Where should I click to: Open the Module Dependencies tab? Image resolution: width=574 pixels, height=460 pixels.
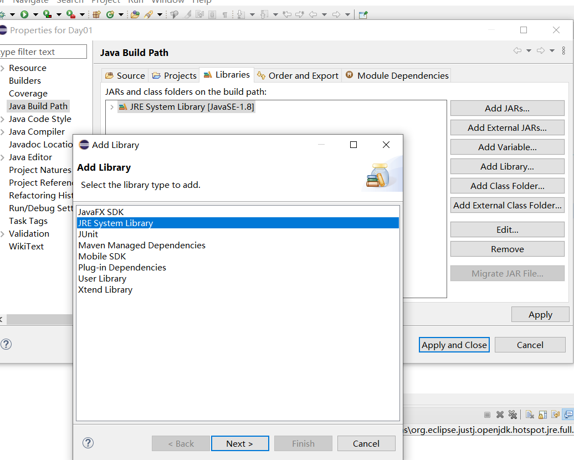tap(397, 75)
